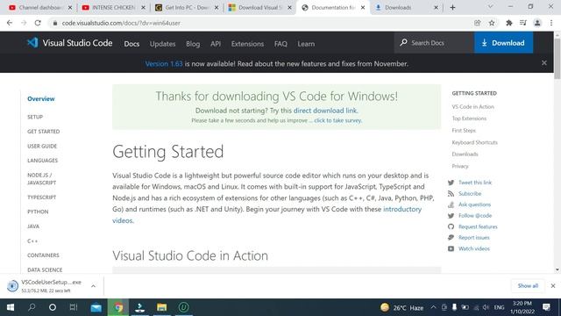
Task: Open the Extensions navigation item
Action: coord(247,44)
